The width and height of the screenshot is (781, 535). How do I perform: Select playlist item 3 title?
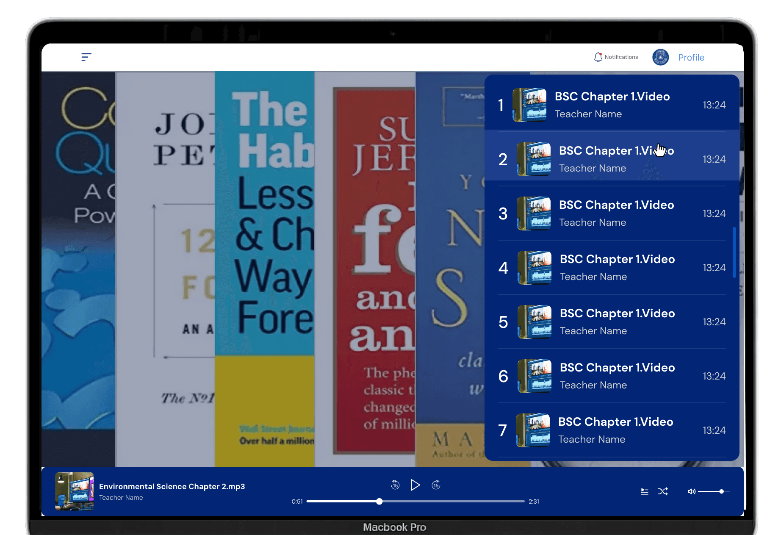tap(617, 205)
